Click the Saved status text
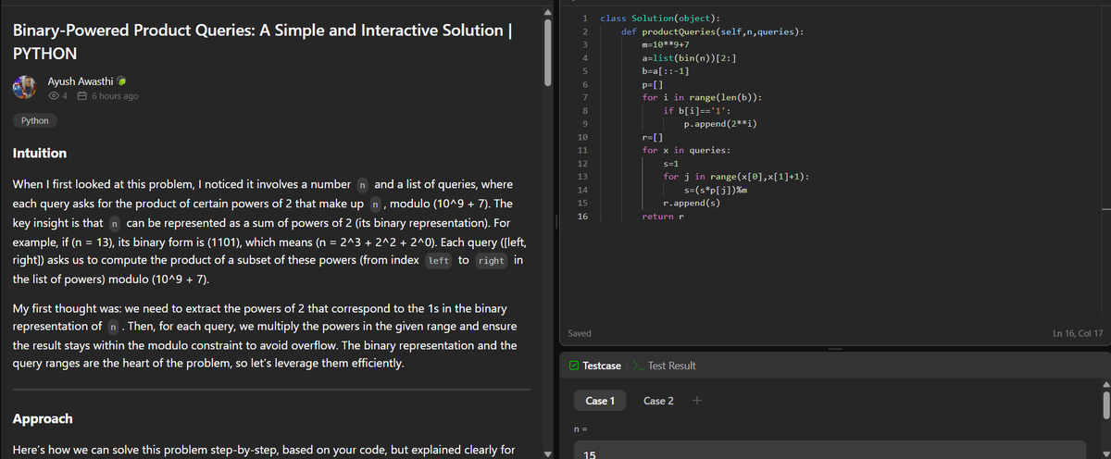 pos(580,333)
